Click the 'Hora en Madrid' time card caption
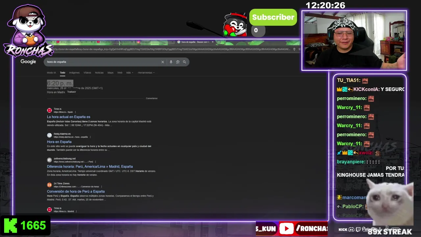The width and height of the screenshot is (421, 237). pyautogui.click(x=56, y=92)
